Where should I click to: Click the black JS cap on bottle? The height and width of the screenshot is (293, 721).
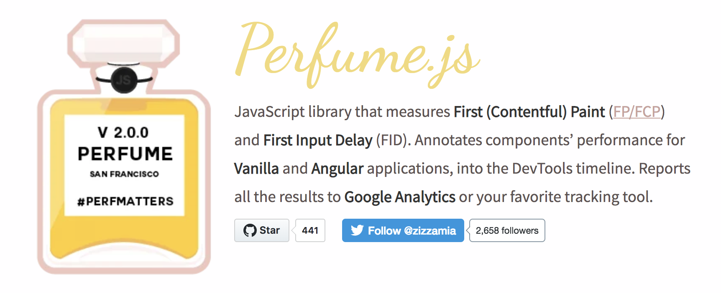[x=124, y=80]
